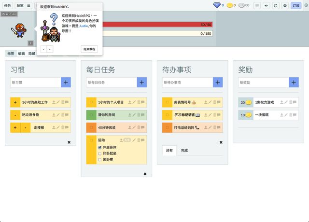This screenshot has width=309, height=222.
Task: Close 每日任务 column hint with X icon
Action: (145, 174)
